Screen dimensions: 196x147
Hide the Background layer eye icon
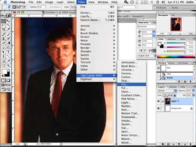coord(158,108)
